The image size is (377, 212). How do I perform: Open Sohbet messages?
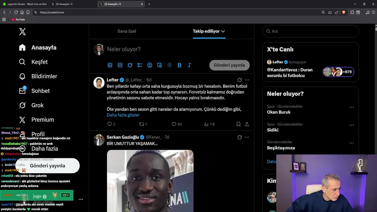[x=34, y=91]
